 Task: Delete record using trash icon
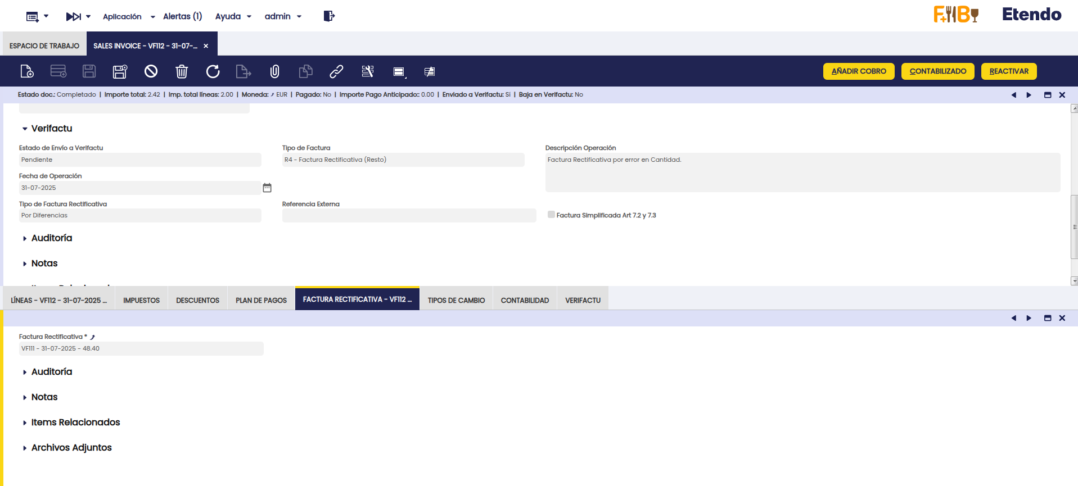click(182, 71)
